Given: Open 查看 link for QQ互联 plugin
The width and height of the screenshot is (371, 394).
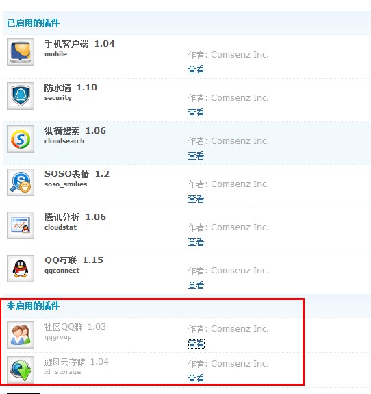Looking at the screenshot, I should [x=196, y=286].
